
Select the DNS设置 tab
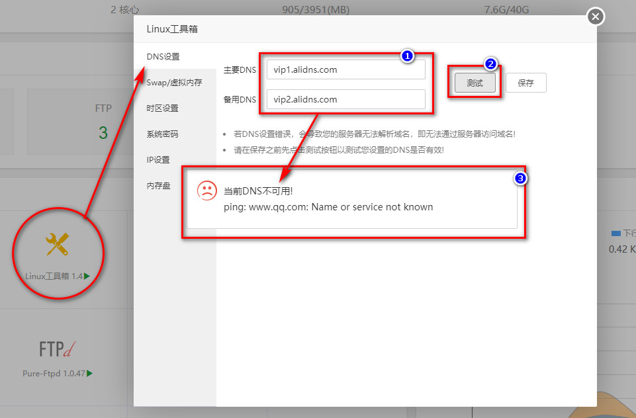(163, 57)
